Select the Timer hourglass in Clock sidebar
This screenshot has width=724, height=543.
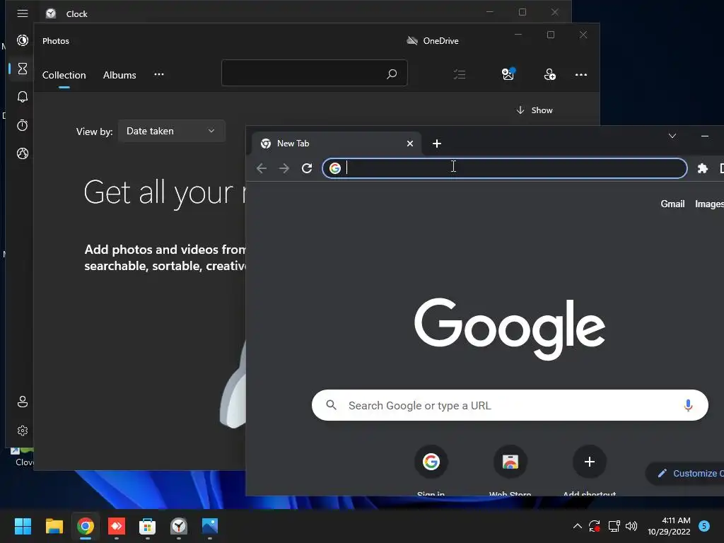pos(22,69)
